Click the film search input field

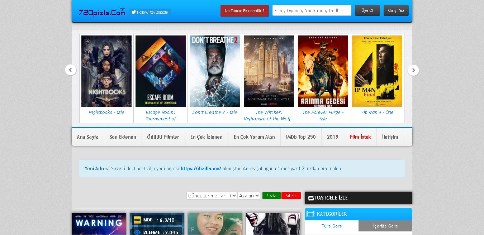(312, 11)
